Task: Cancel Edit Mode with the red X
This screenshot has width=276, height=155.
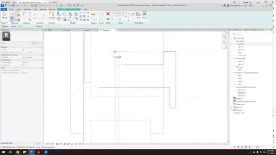Action: pyautogui.click(x=108, y=14)
